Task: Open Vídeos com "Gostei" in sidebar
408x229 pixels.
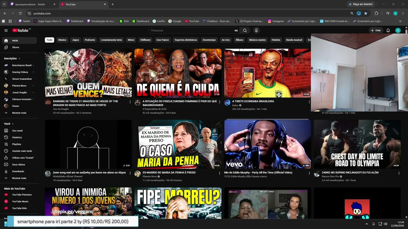Action: 19,158
